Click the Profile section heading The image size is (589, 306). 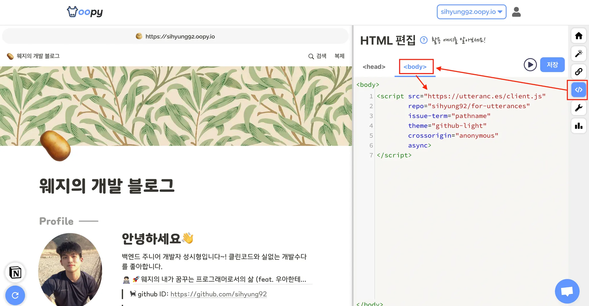click(x=56, y=221)
